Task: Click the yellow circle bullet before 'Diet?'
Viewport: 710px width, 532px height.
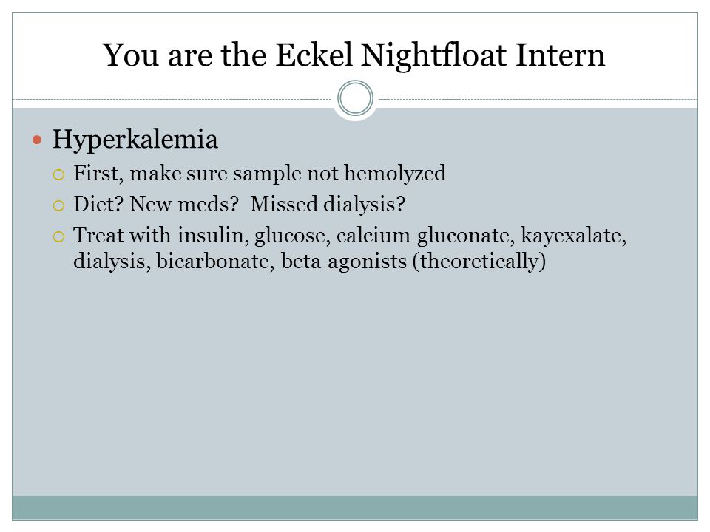Action: [x=59, y=206]
